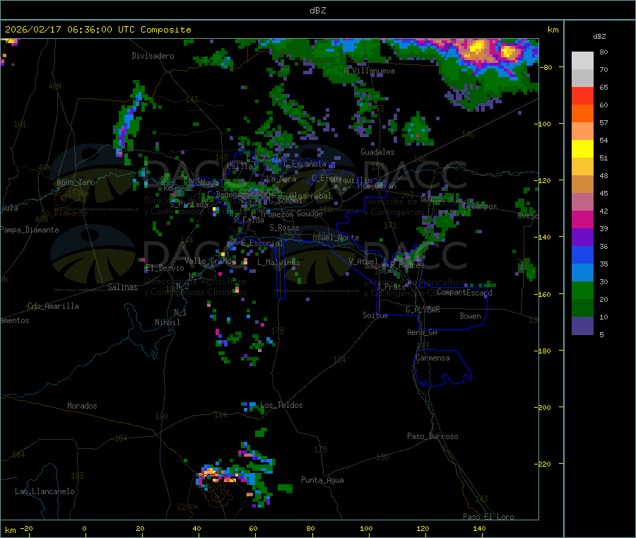Image resolution: width=636 pixels, height=538 pixels.
Task: Click the L_Malvinas map label
Action: pos(278,262)
